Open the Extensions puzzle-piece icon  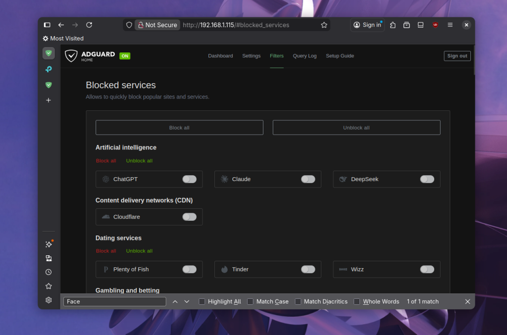point(393,25)
